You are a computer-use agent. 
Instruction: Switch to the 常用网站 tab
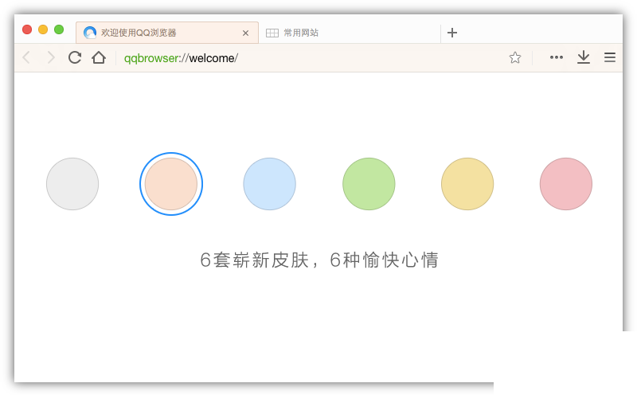pos(350,33)
